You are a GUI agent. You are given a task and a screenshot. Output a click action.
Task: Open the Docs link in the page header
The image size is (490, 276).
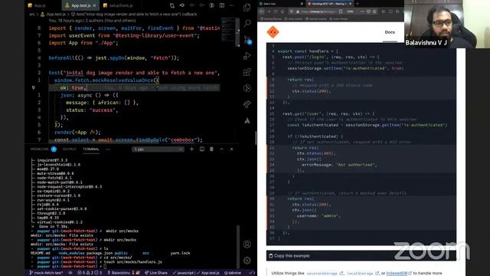point(390,32)
